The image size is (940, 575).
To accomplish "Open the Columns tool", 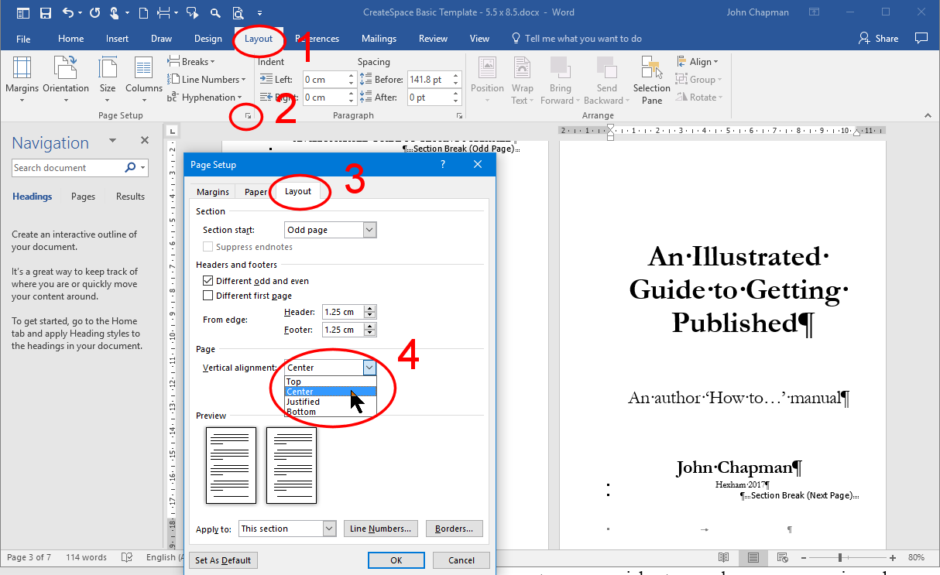I will pos(143,77).
